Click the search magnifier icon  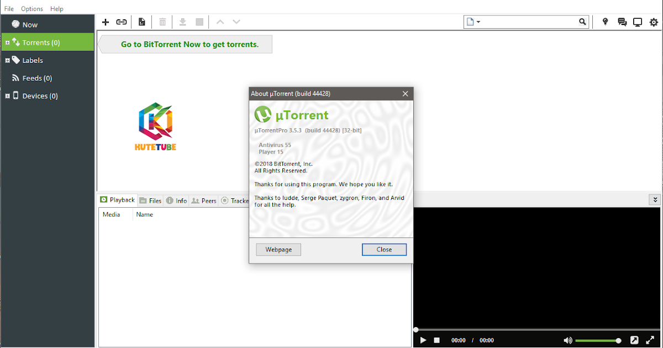[582, 22]
